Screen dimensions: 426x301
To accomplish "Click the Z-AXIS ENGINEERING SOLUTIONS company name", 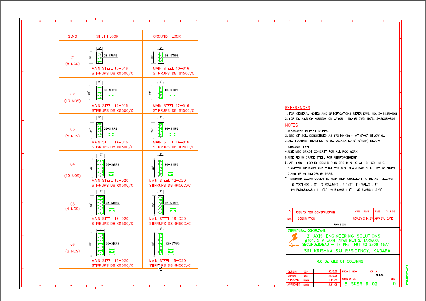I will point(344,236).
